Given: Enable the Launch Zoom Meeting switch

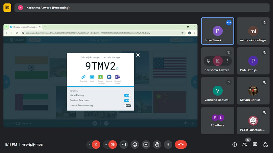Looking at the screenshot, I should pyautogui.click(x=127, y=105).
